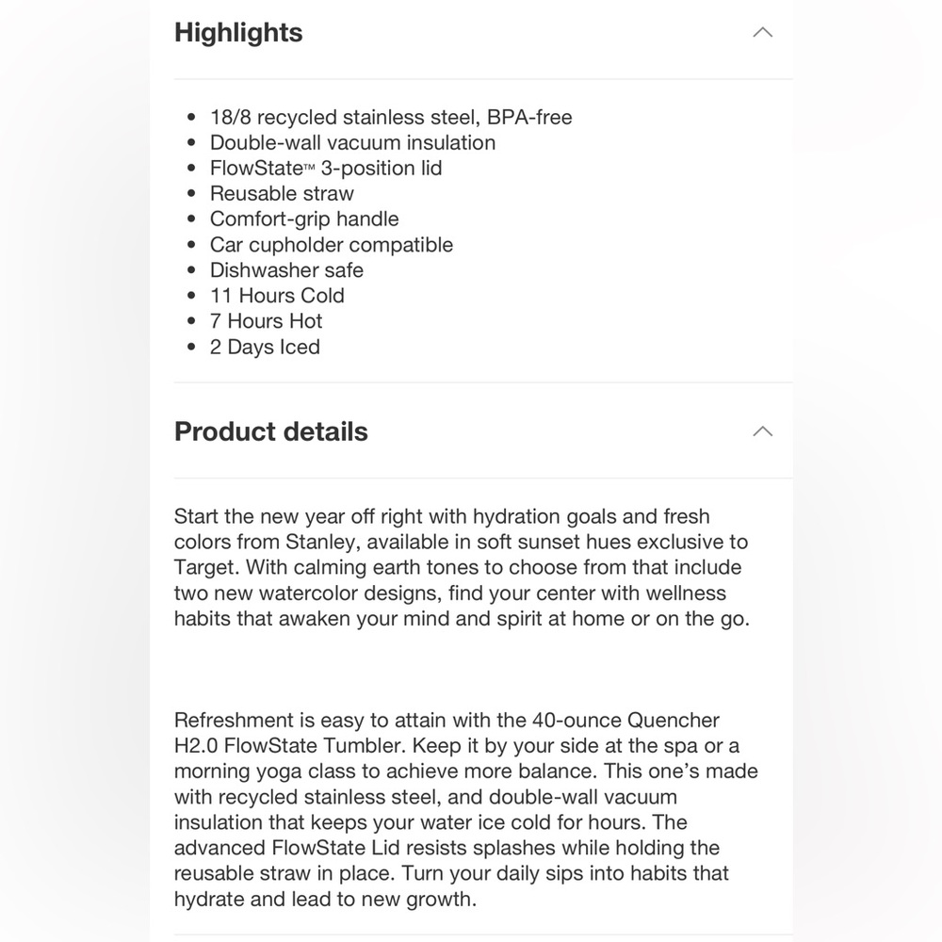
Task: Click the Highlights heading
Action: coord(238,32)
